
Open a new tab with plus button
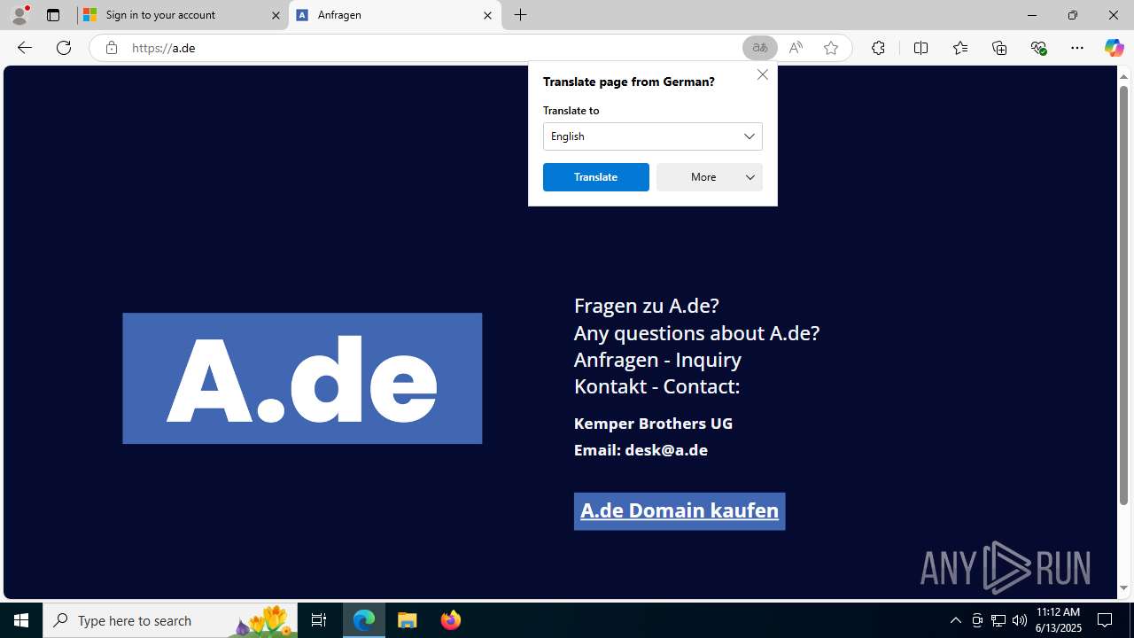[x=521, y=15]
